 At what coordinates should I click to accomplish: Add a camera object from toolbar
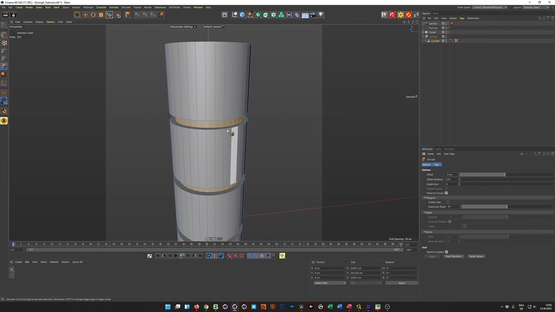click(313, 15)
